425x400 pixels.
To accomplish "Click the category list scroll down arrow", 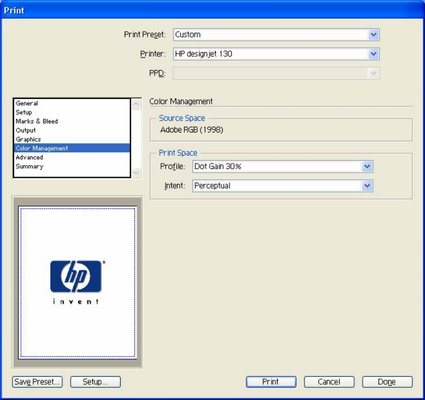I will pos(135,172).
